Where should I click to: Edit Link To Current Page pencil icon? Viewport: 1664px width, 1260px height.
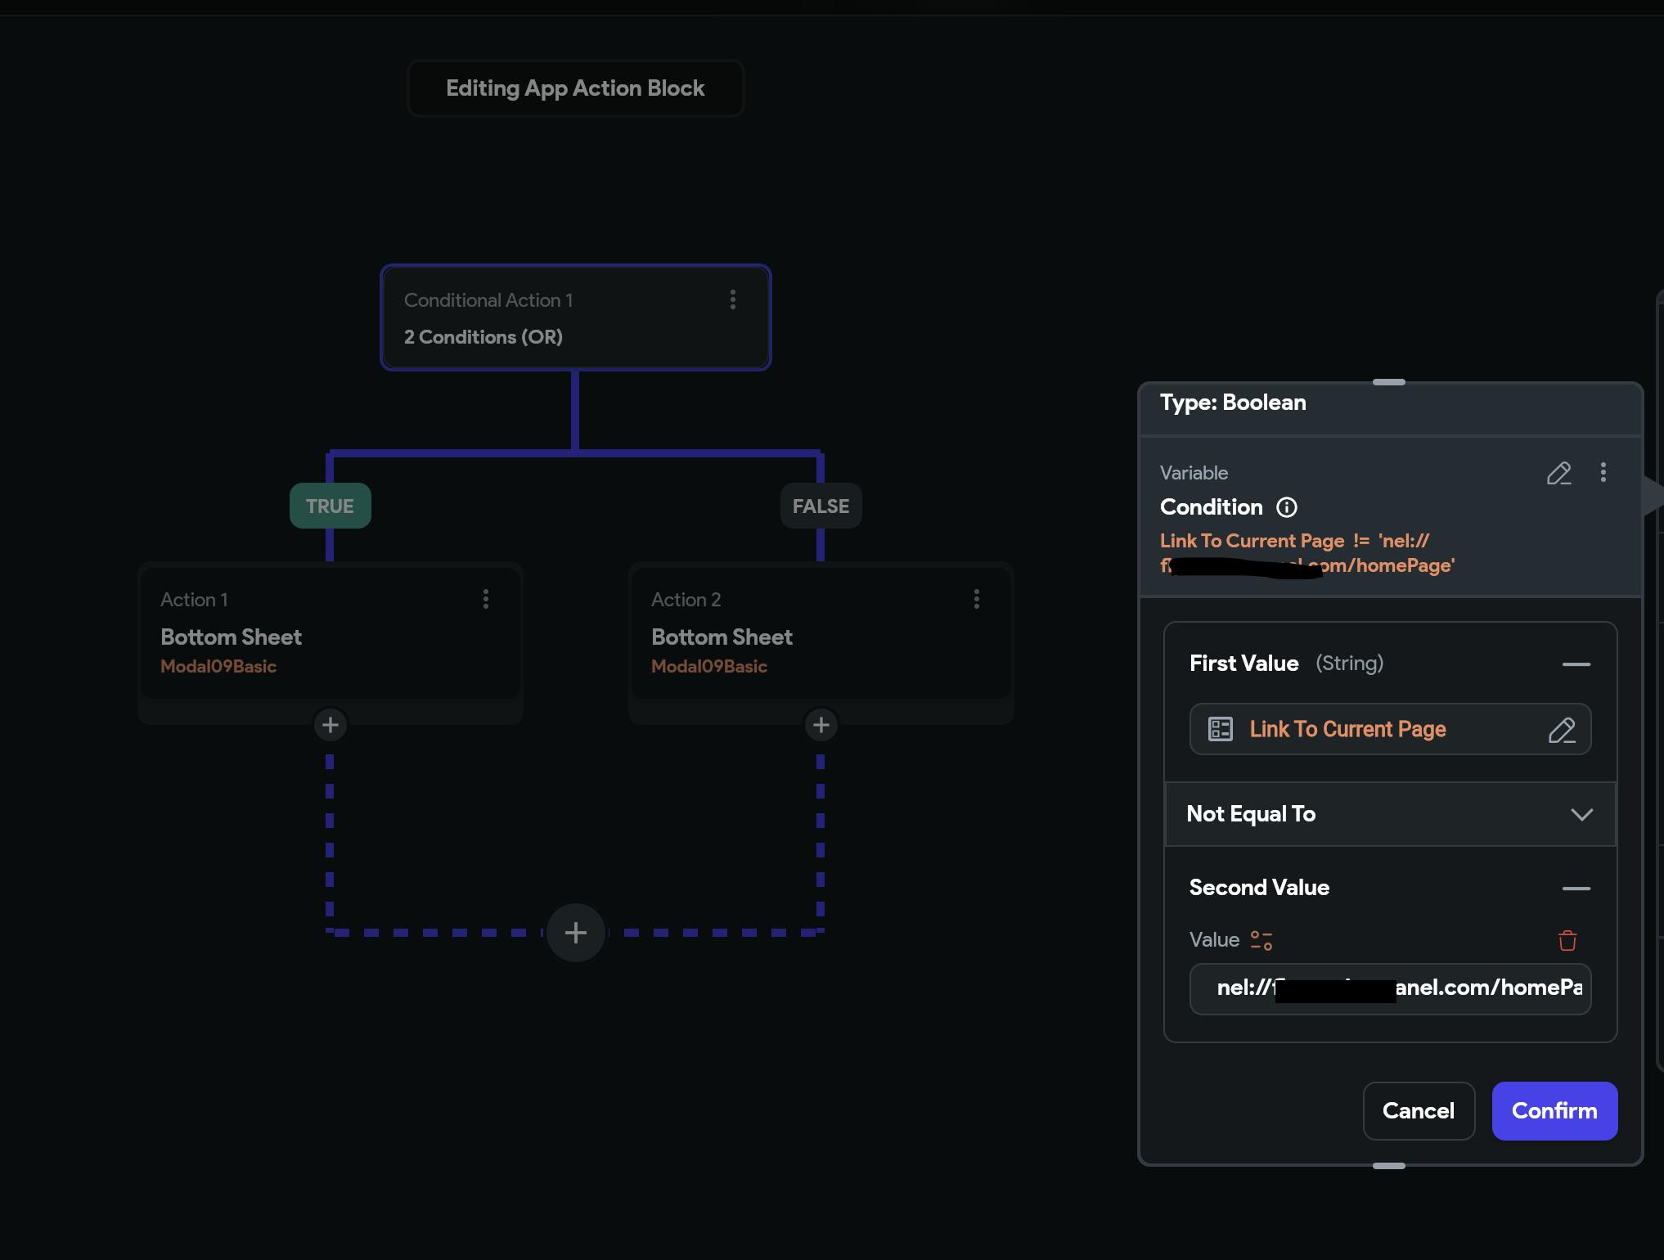click(1561, 730)
